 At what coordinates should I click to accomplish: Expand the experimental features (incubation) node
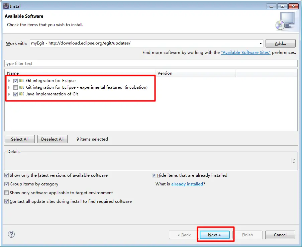[9, 88]
